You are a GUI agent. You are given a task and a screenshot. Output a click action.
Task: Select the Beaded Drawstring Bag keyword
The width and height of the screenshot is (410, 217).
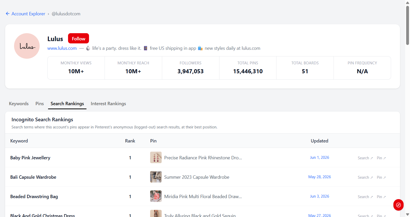34,197
